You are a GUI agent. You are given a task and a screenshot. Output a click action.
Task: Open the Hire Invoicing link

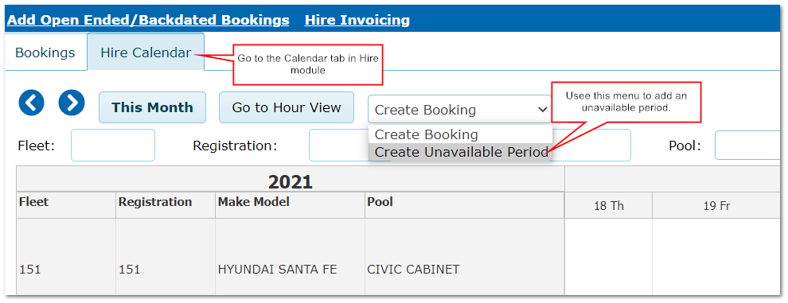click(x=357, y=20)
